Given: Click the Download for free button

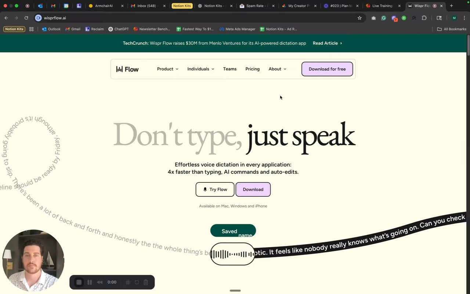Looking at the screenshot, I should (x=327, y=69).
